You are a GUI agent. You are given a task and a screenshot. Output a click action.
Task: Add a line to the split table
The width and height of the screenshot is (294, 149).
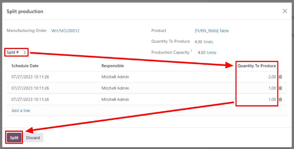pos(21,111)
